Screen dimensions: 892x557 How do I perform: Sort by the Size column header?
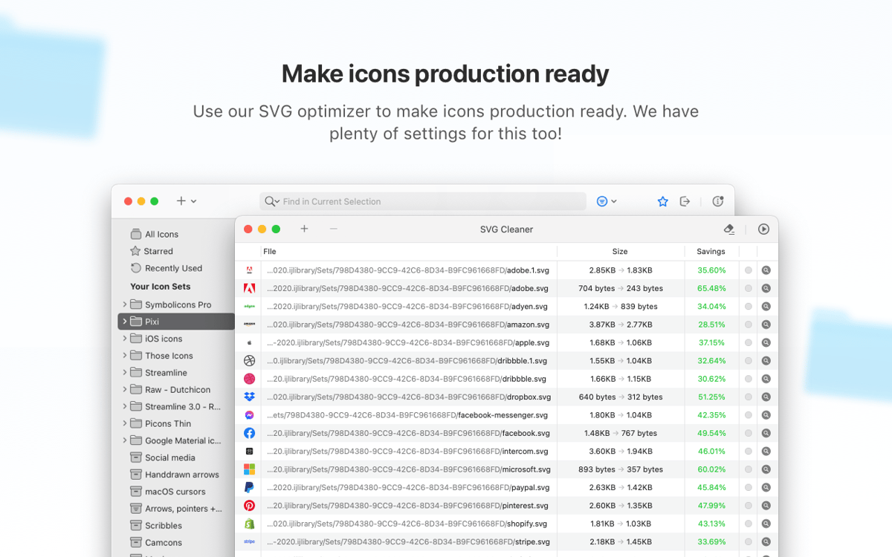620,252
